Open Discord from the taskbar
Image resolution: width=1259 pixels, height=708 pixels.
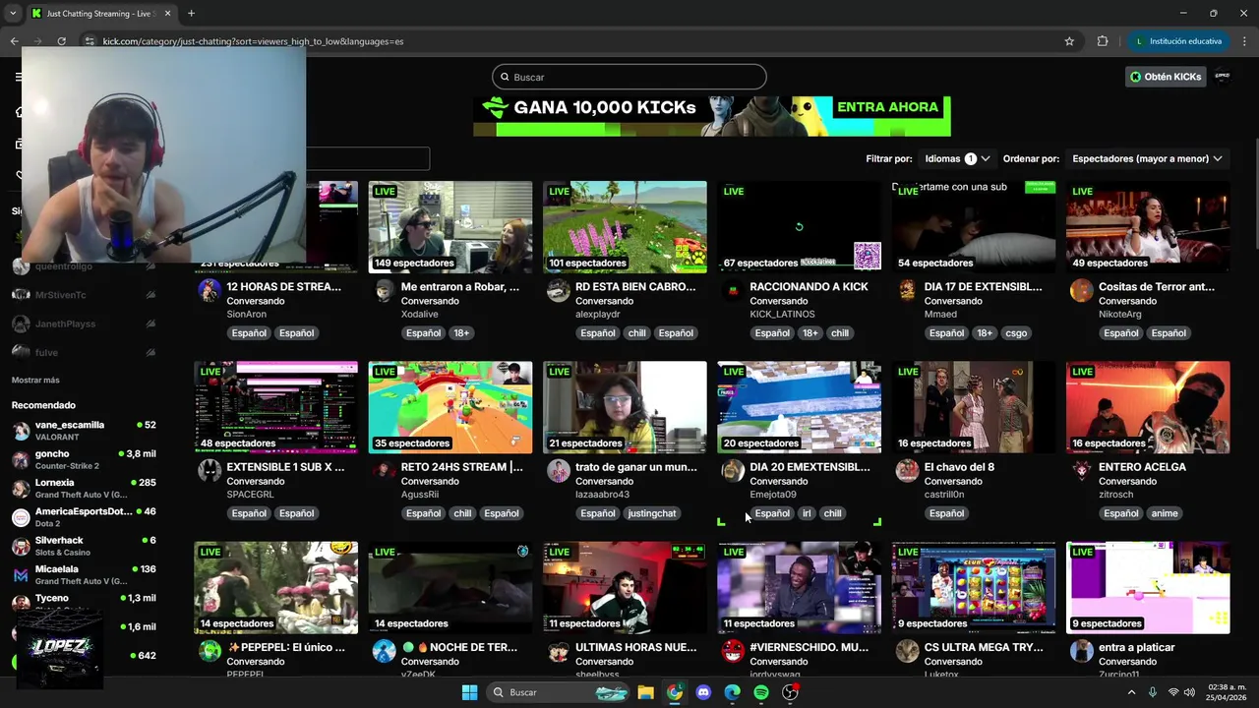pos(703,692)
